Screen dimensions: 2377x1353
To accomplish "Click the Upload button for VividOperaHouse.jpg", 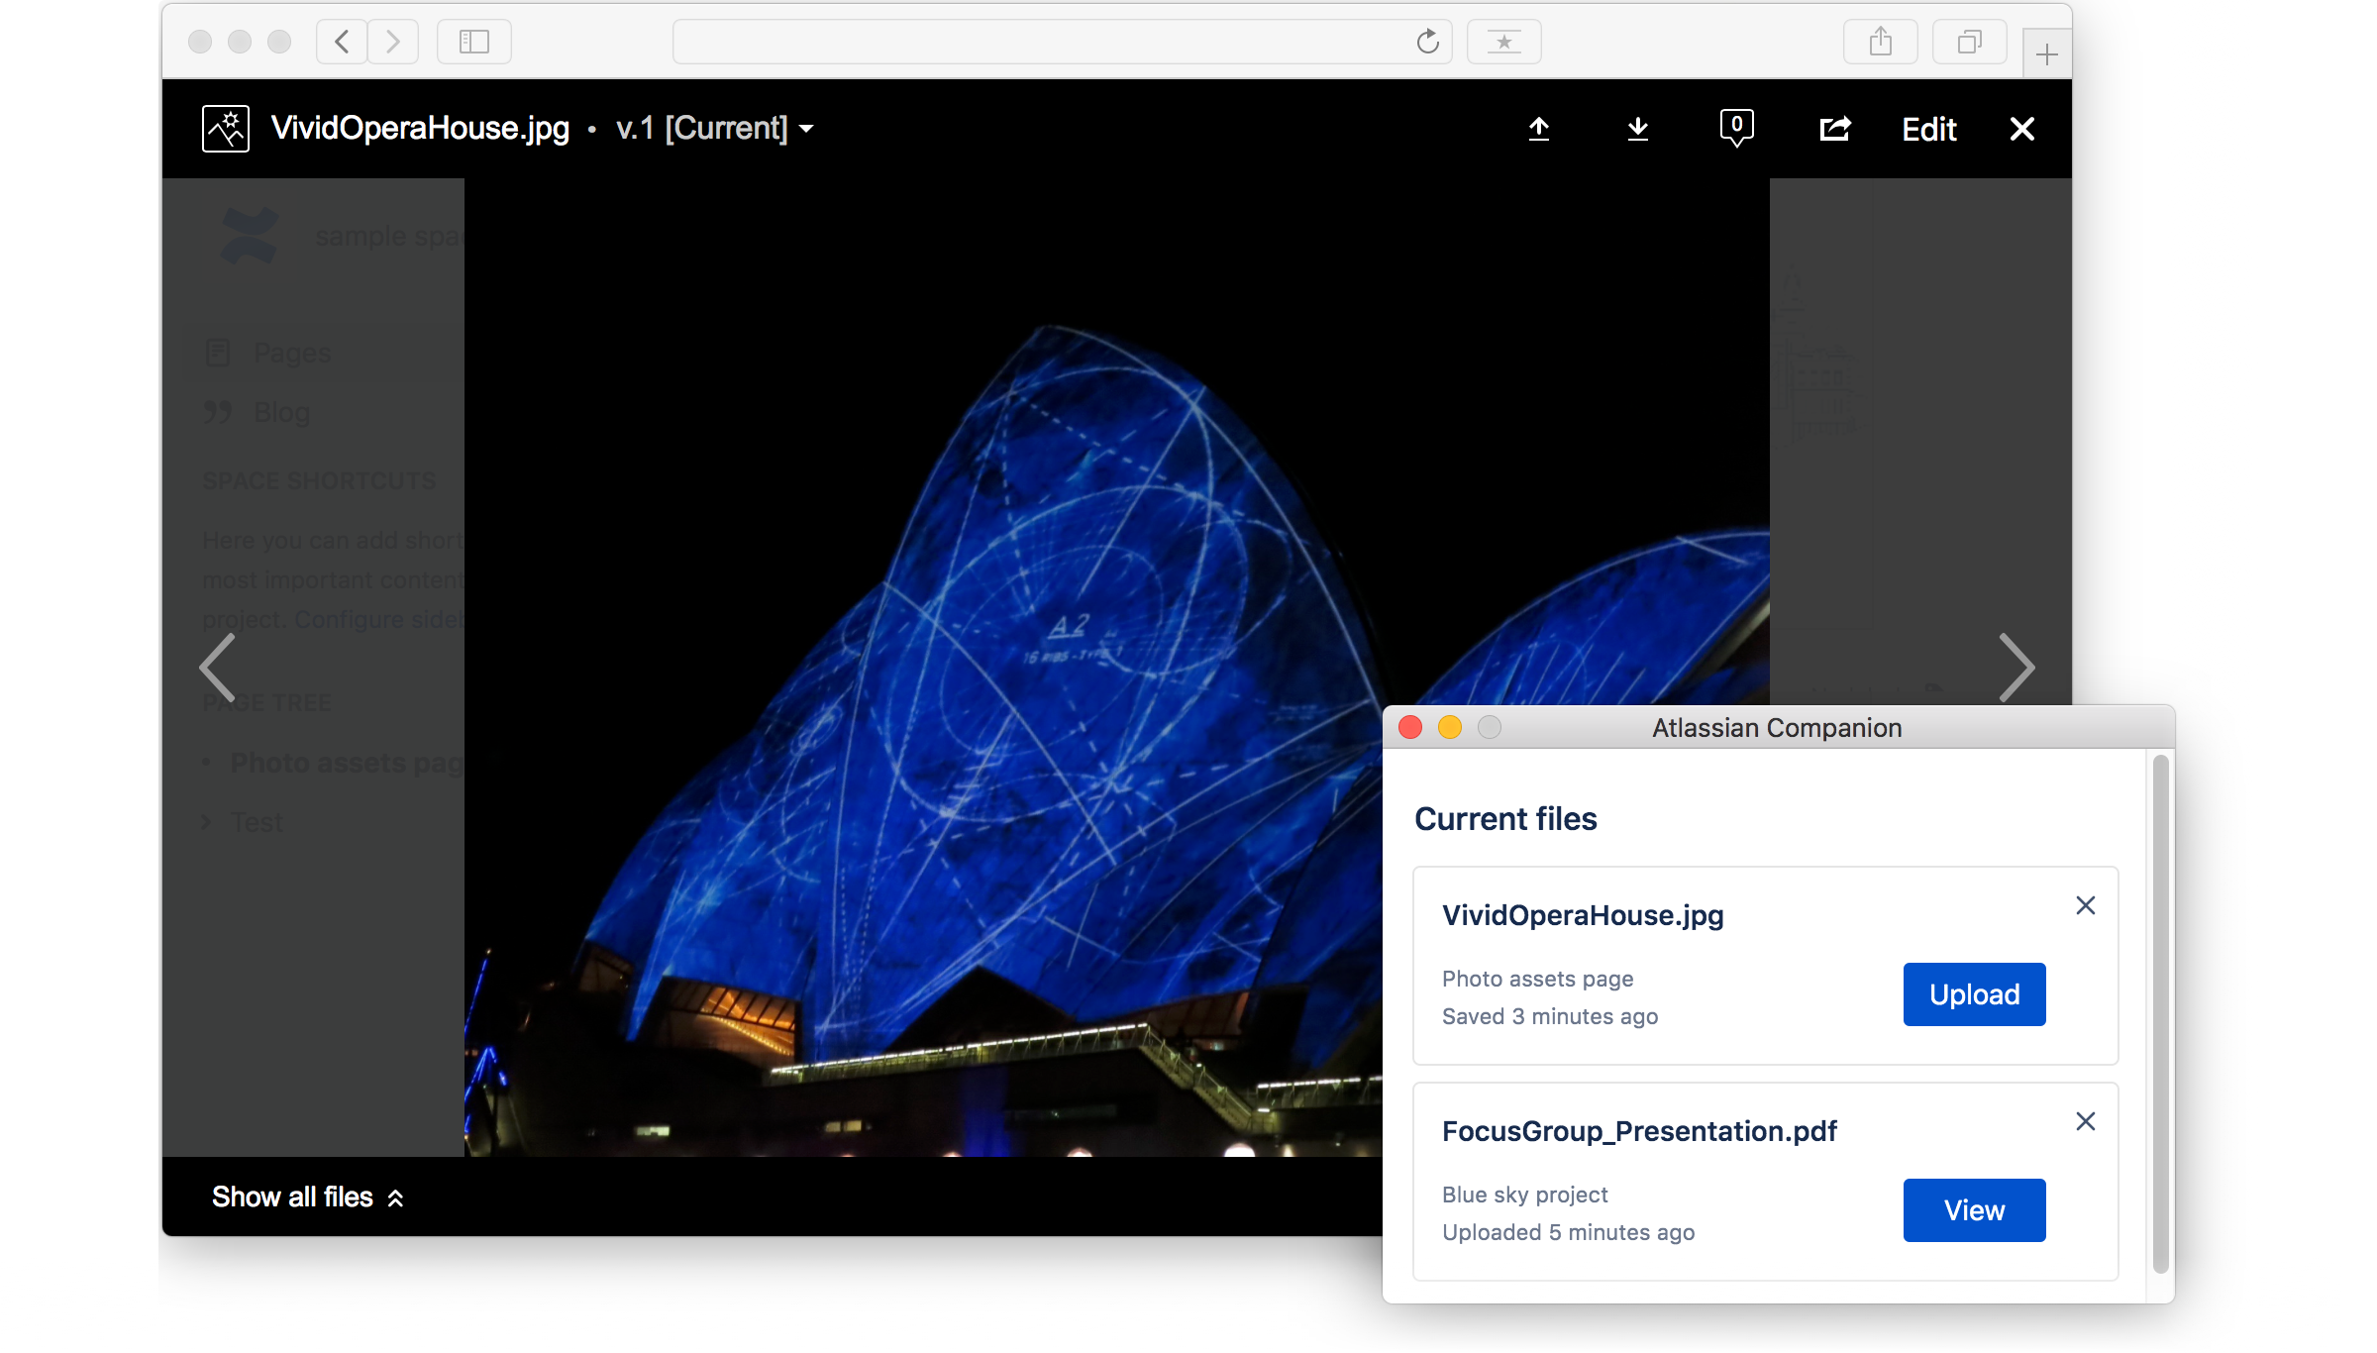I will tap(1974, 994).
